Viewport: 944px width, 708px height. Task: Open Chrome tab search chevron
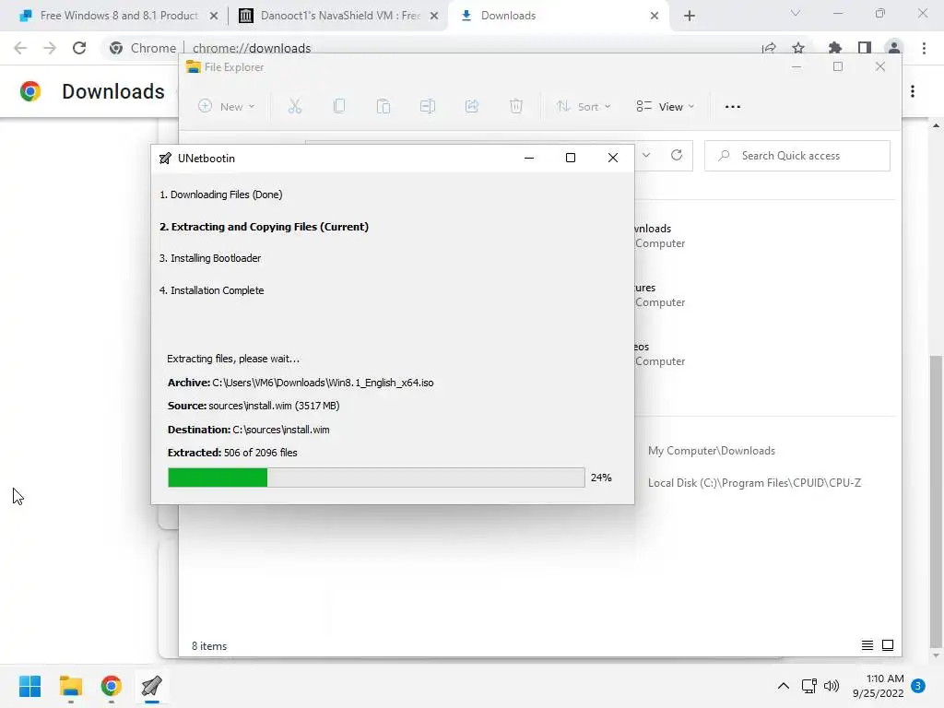(796, 13)
